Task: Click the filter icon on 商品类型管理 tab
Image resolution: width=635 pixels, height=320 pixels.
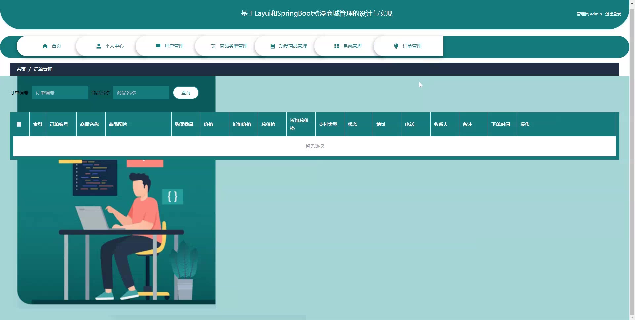Action: click(213, 46)
